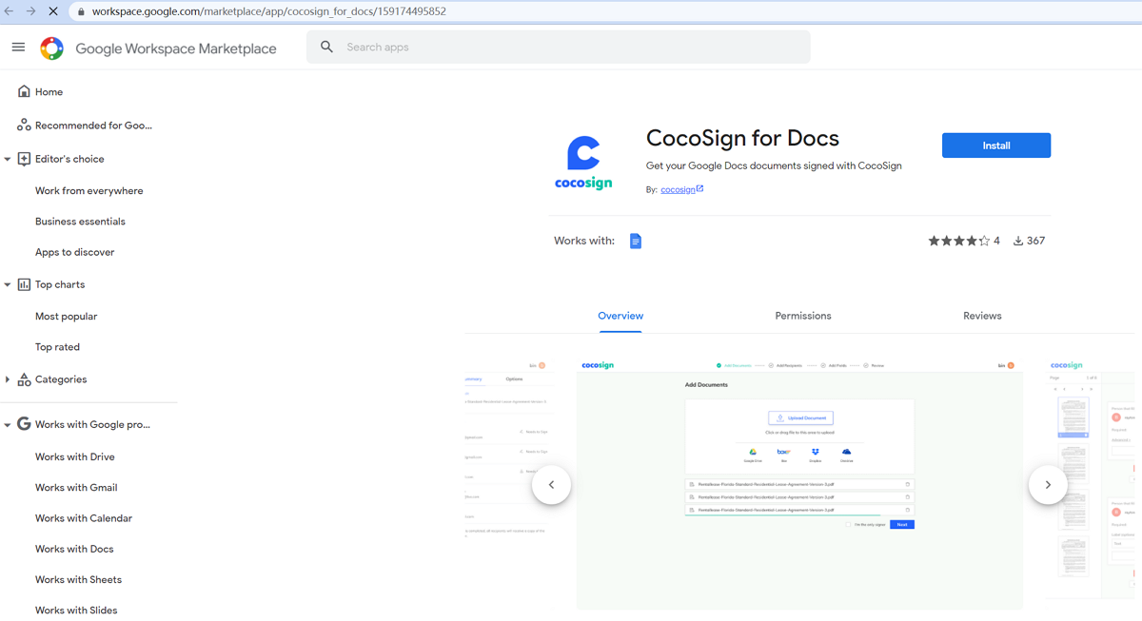Click the Google G icon in sidebar
Viewport: 1142px width, 621px height.
click(24, 424)
